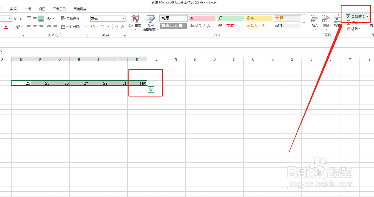Click the comma style icon in 数字 group
This screenshot has width=374, height=197.
109,27
